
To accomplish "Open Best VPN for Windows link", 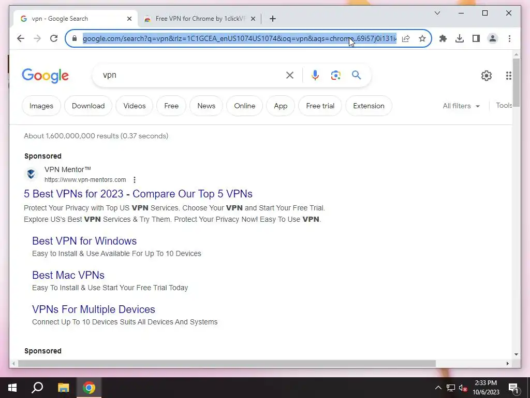I will [x=84, y=241].
